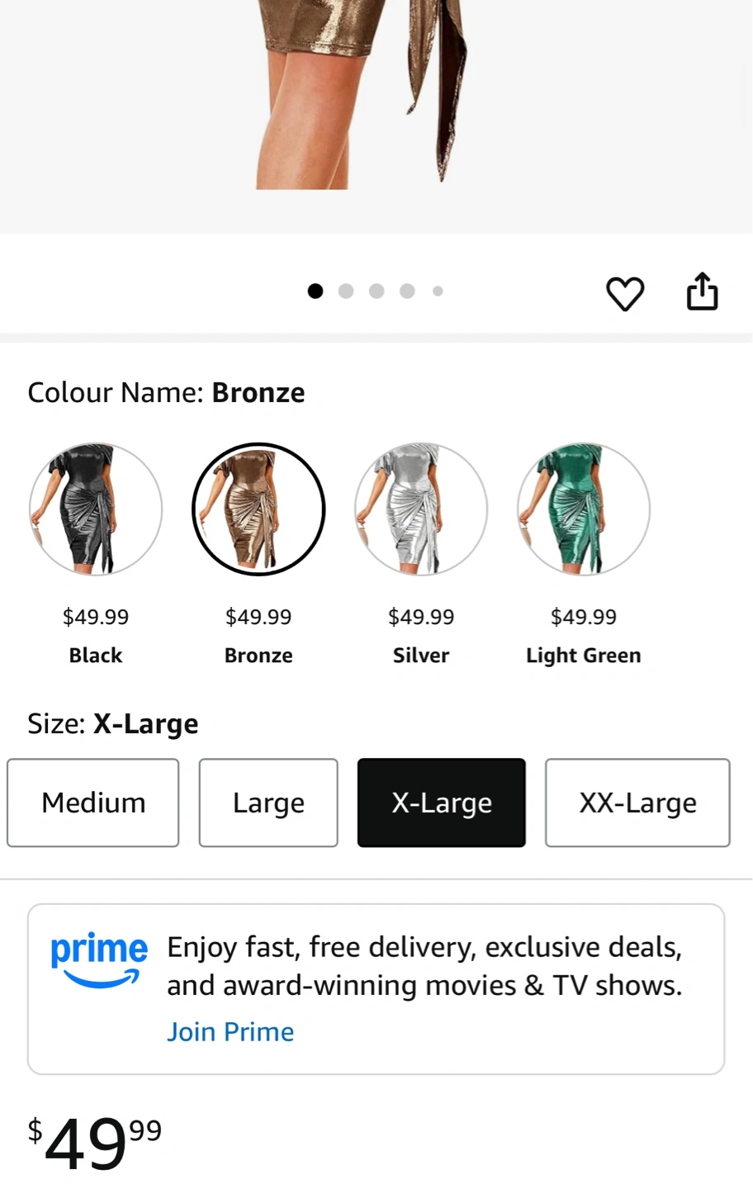Tap the Prime logo

[x=99, y=960]
